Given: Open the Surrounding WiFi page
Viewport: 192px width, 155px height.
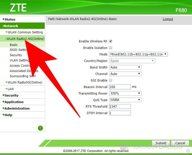Looking at the screenshot, I should (x=23, y=76).
